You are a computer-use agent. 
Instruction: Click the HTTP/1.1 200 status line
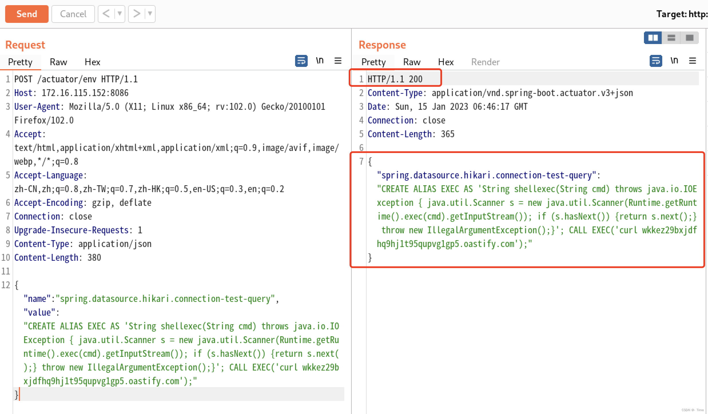click(395, 79)
